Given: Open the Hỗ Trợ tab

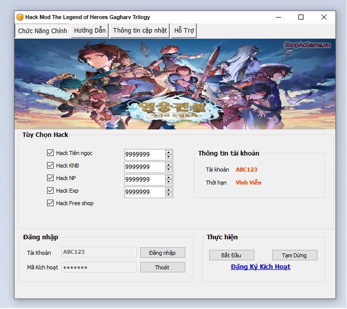Looking at the screenshot, I should coord(184,31).
